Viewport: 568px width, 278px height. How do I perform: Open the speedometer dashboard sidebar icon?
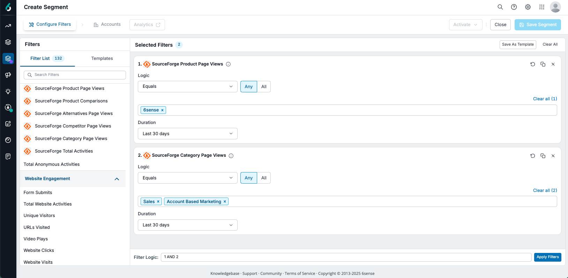8,140
